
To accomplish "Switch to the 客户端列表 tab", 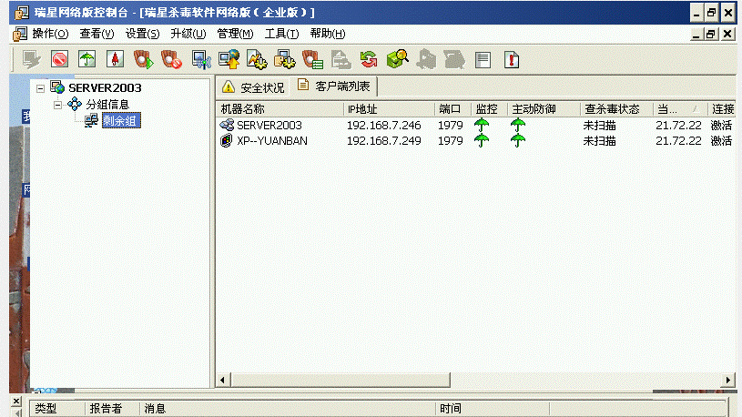I will (x=334, y=86).
